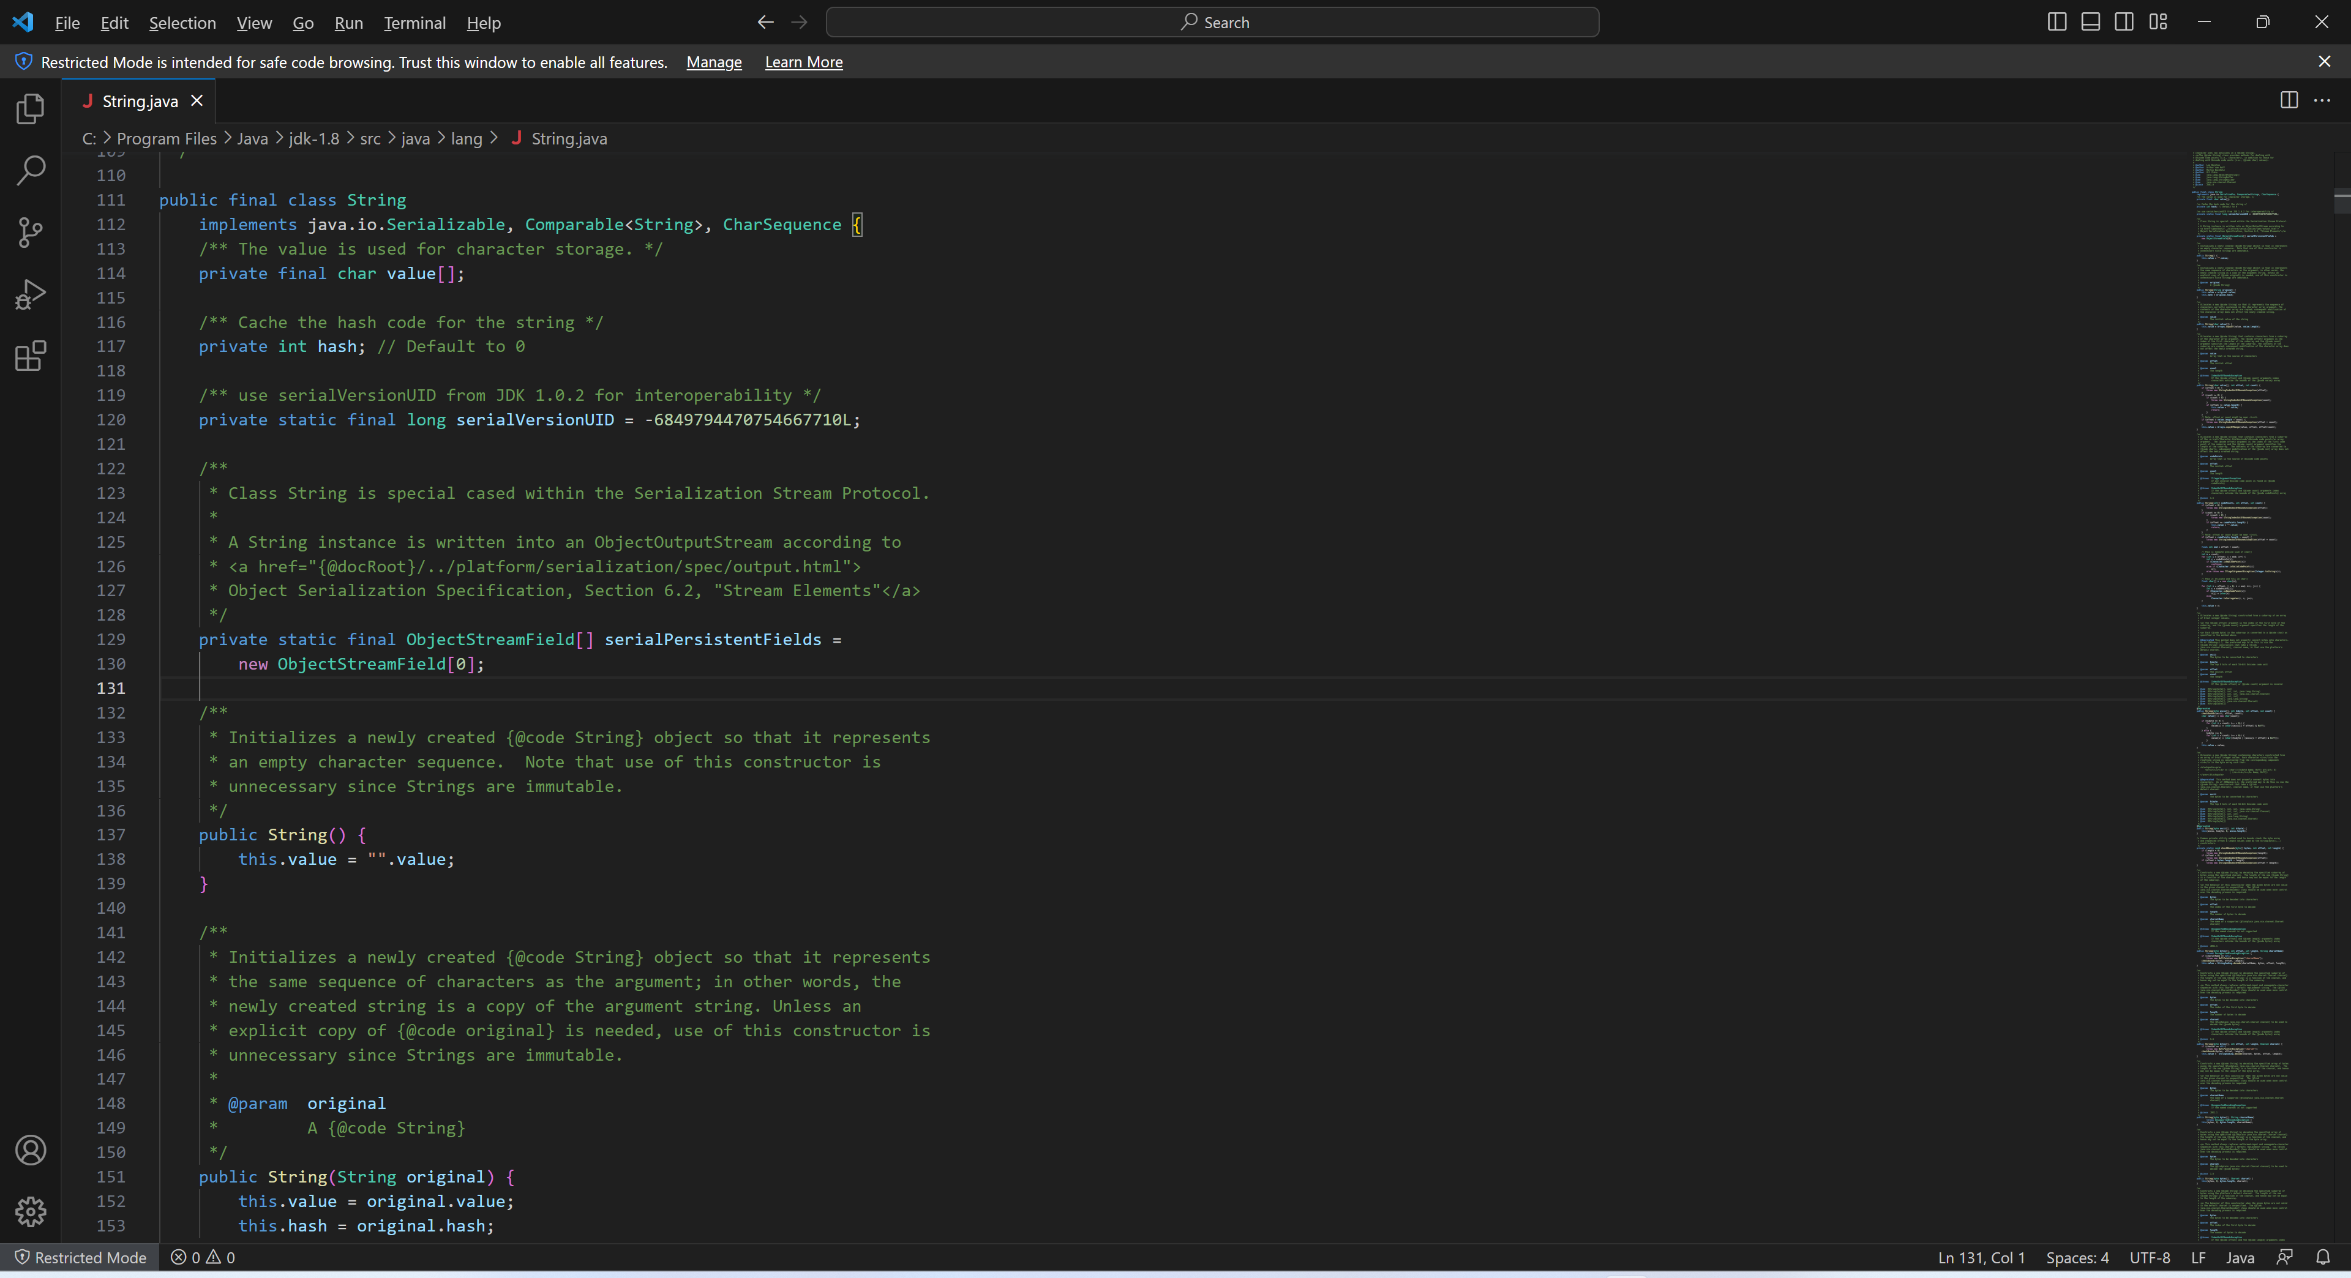Go back with the left arrow

766,22
